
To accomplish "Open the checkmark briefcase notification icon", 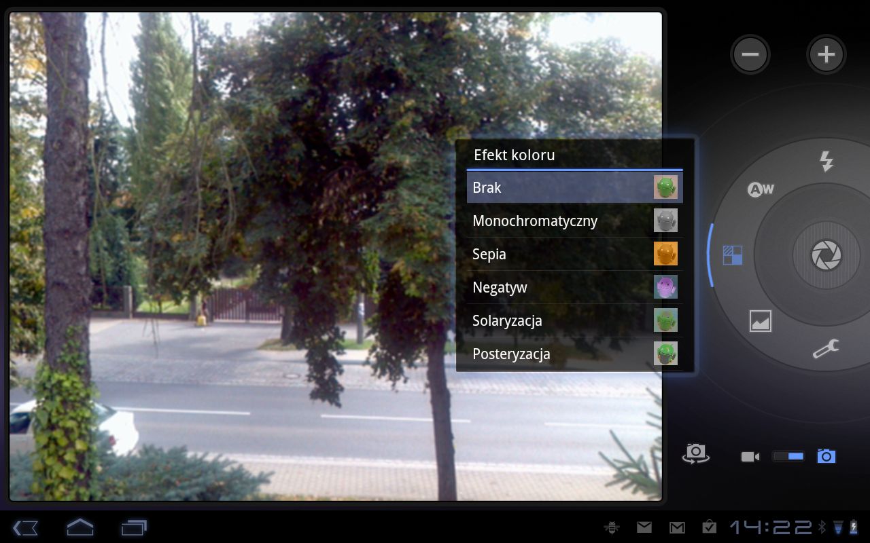I will (709, 527).
